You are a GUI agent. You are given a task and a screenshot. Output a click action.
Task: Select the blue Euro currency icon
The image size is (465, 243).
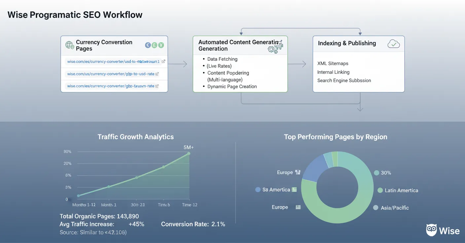click(x=148, y=45)
